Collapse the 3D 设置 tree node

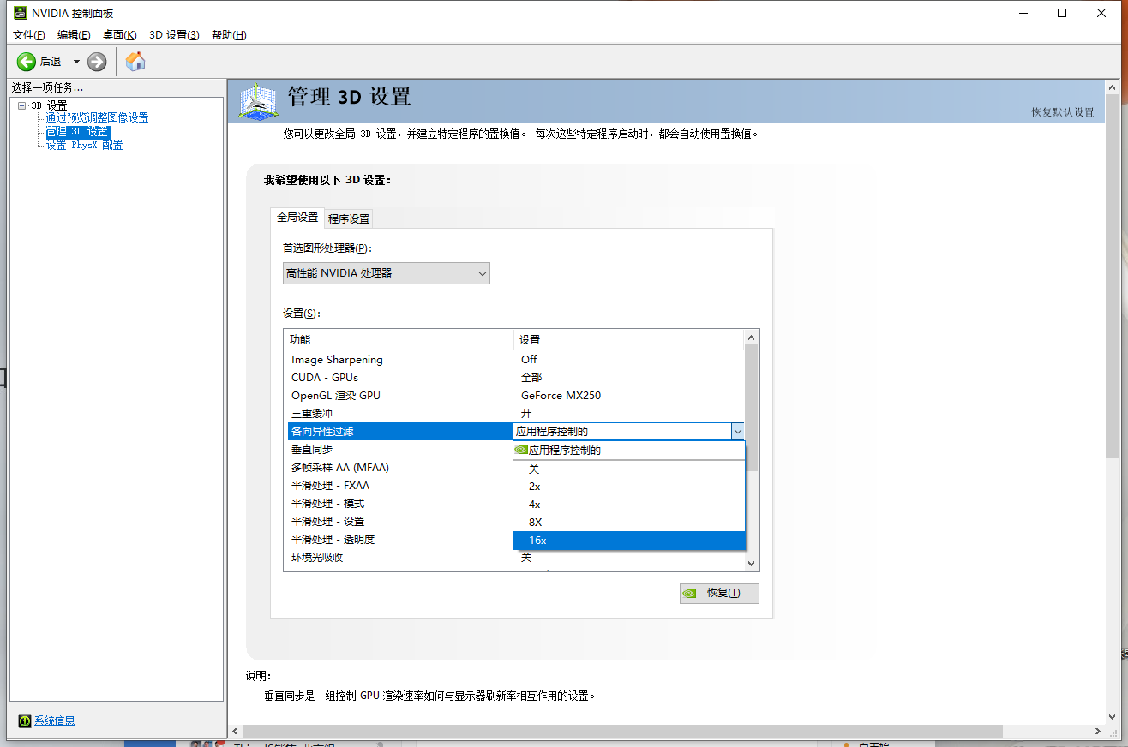[x=21, y=105]
